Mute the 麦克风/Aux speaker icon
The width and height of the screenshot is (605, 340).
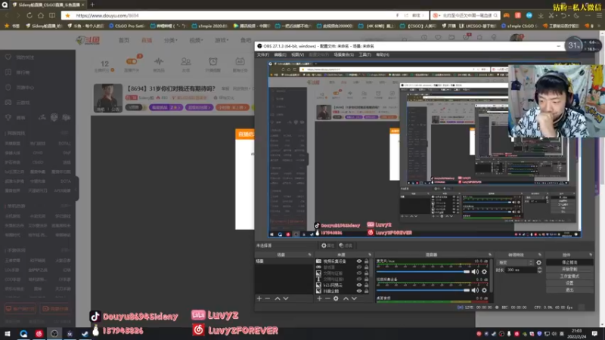[475, 272]
